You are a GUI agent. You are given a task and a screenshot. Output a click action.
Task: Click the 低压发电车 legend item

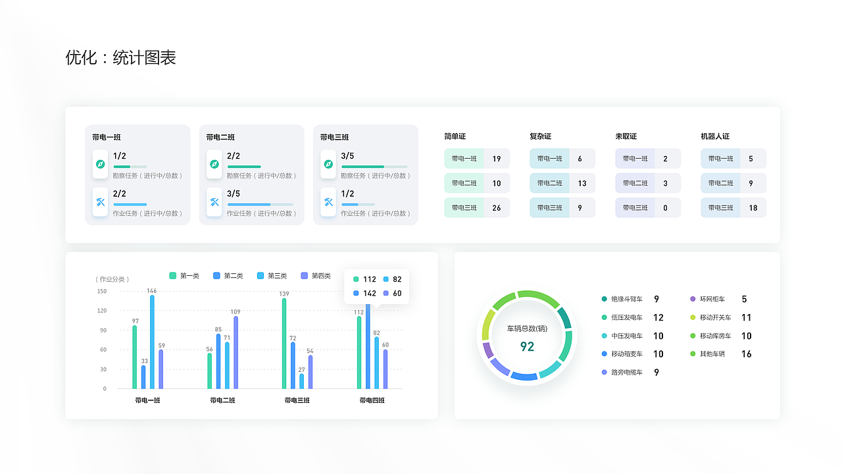click(x=632, y=317)
